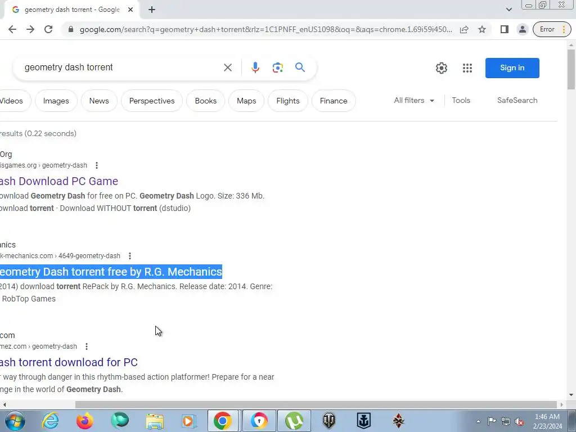Switch to the Maps filter

(246, 101)
